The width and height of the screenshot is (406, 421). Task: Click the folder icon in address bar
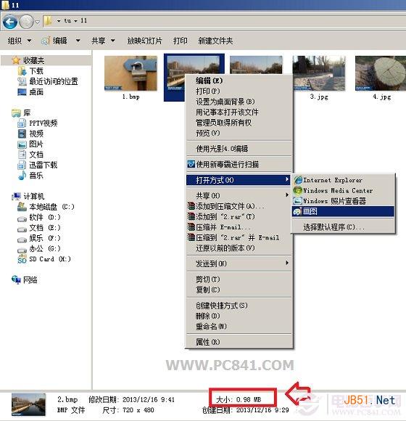48,20
